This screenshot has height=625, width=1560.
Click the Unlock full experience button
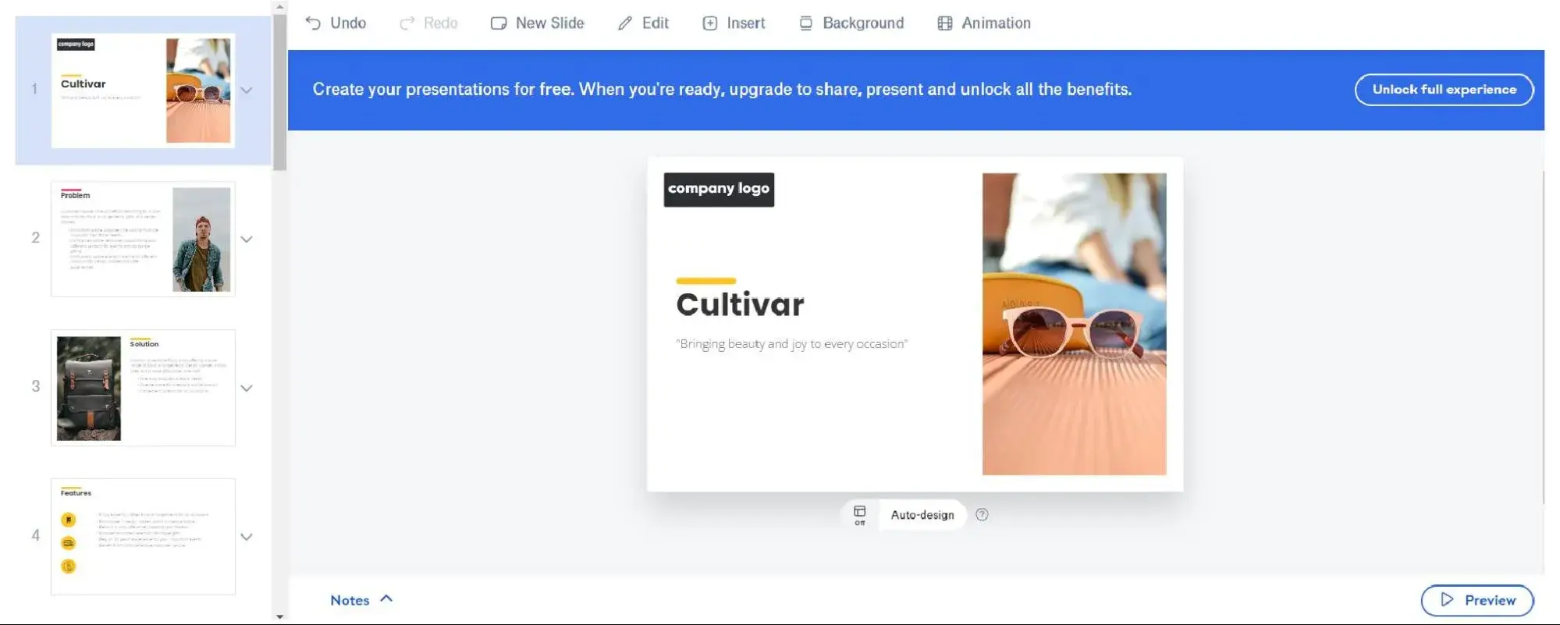(x=1444, y=90)
